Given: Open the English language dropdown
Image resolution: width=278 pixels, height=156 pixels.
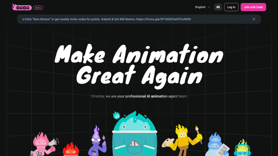Looking at the screenshot, I should (x=203, y=7).
